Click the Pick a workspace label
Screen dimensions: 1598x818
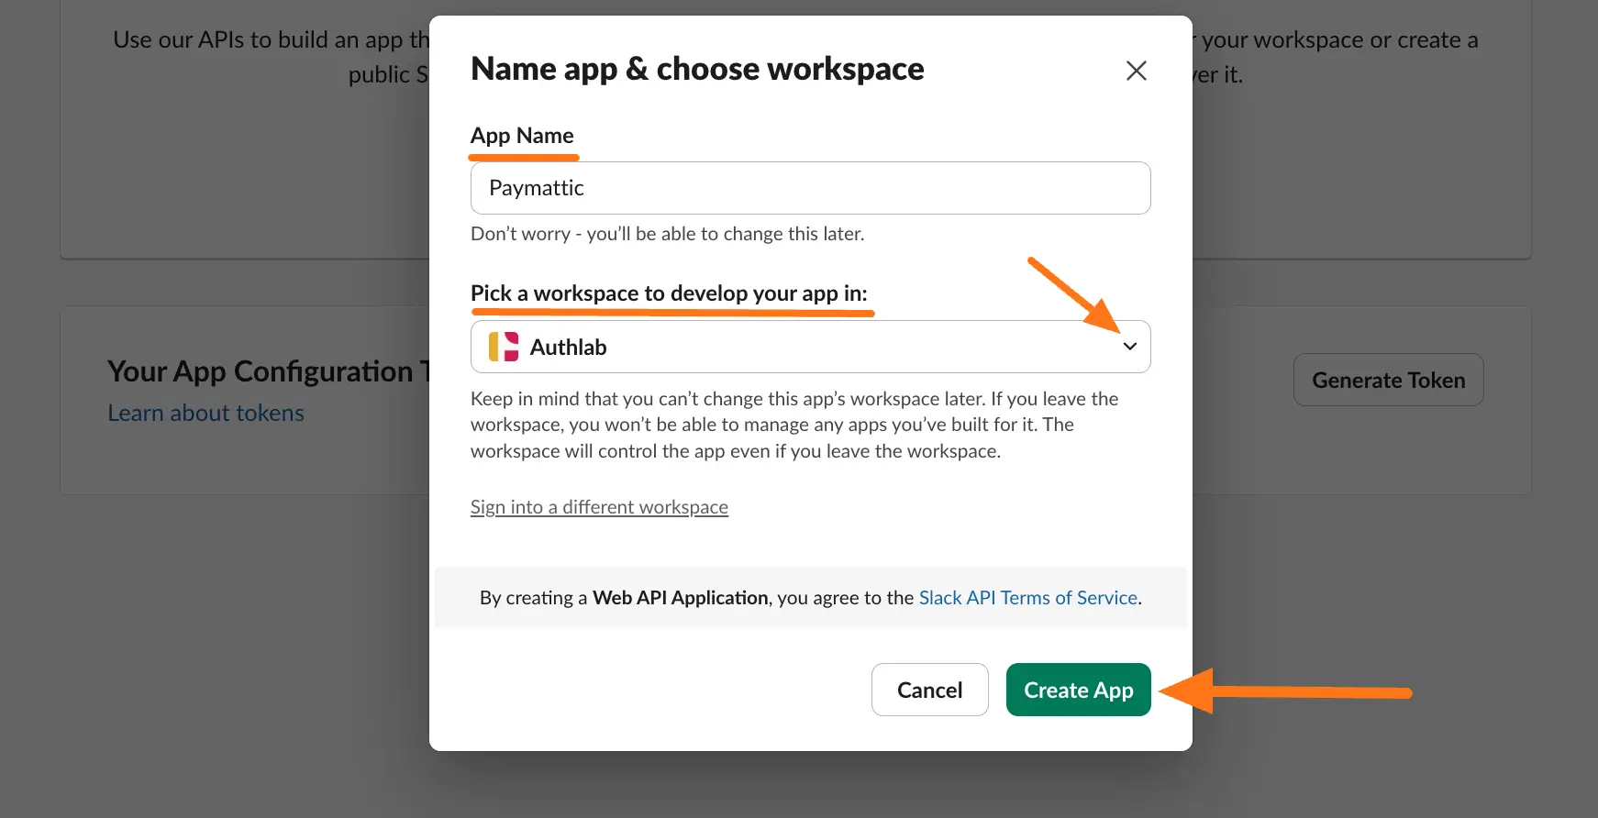pyautogui.click(x=668, y=293)
